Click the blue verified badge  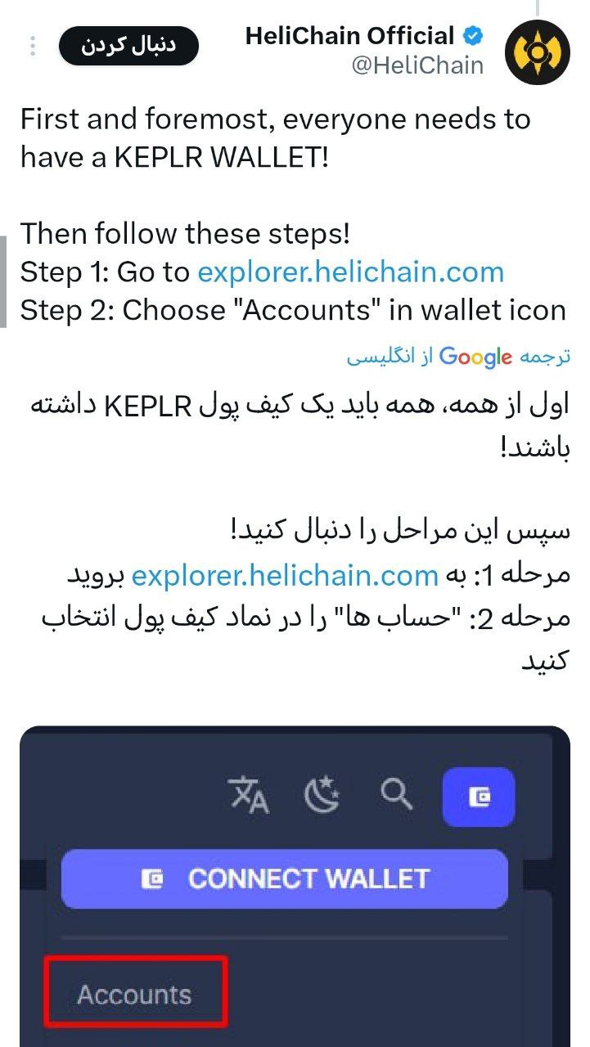click(x=473, y=36)
